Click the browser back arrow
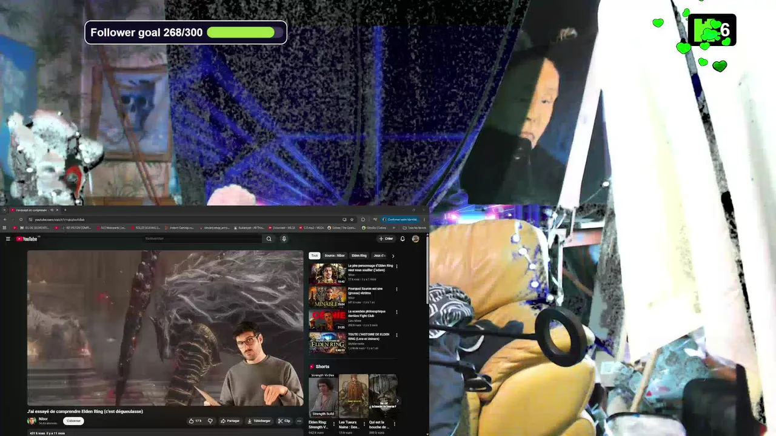The height and width of the screenshot is (436, 776). (x=5, y=220)
